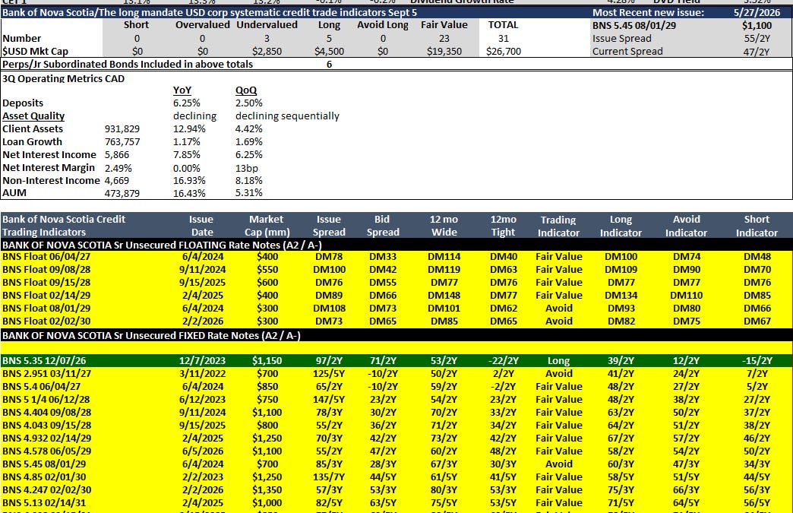Select the Market Cap (mm) column header
The image size is (793, 513).
(x=267, y=226)
